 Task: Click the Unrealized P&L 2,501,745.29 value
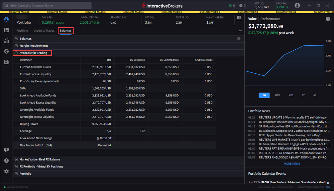point(90,22)
